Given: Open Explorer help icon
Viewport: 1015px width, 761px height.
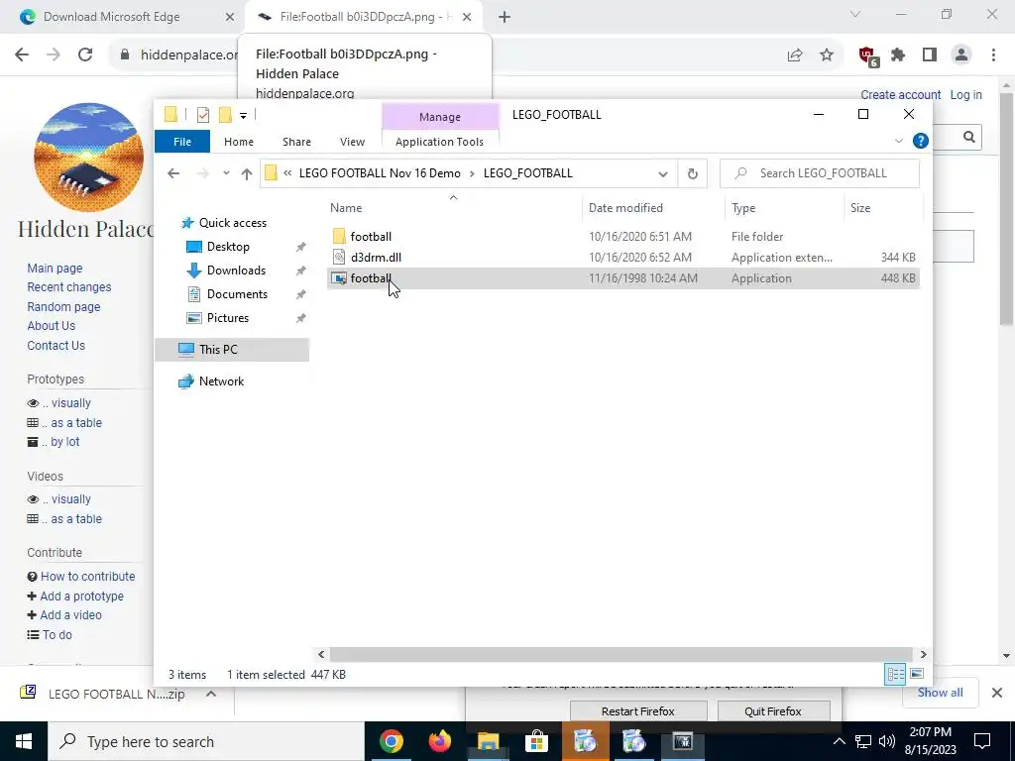Looking at the screenshot, I should coord(920,141).
